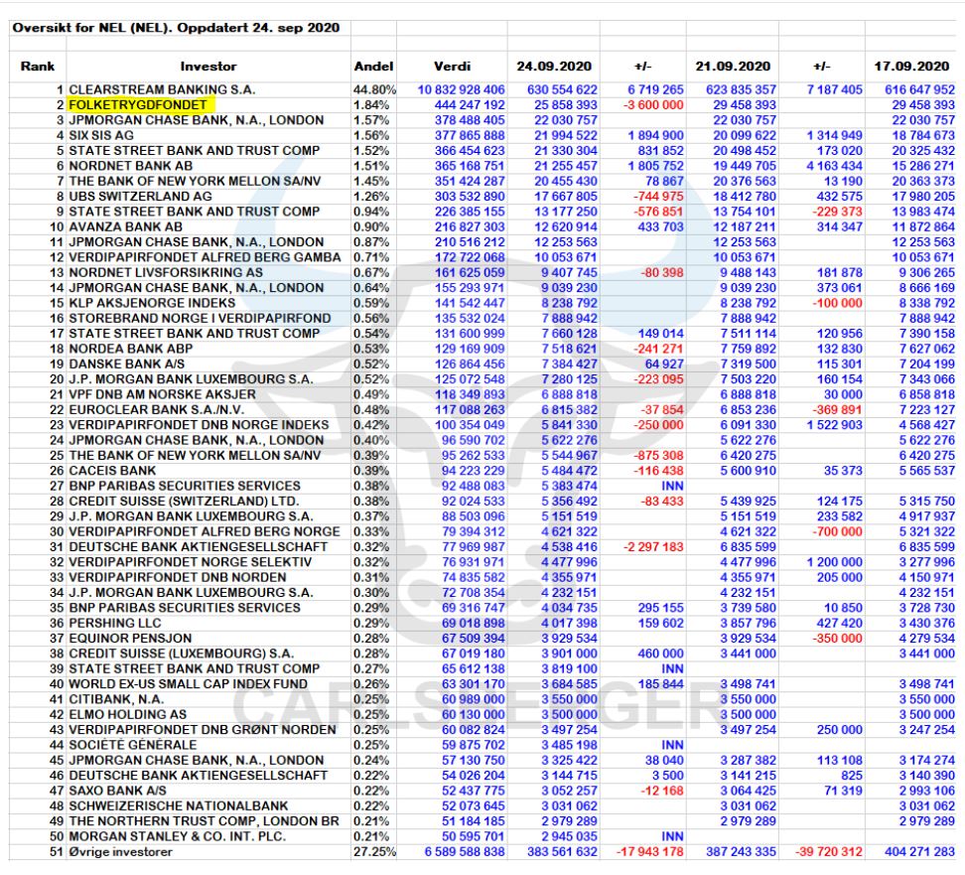Click the value 444 247 192
The height and width of the screenshot is (875, 965).
pos(470,105)
